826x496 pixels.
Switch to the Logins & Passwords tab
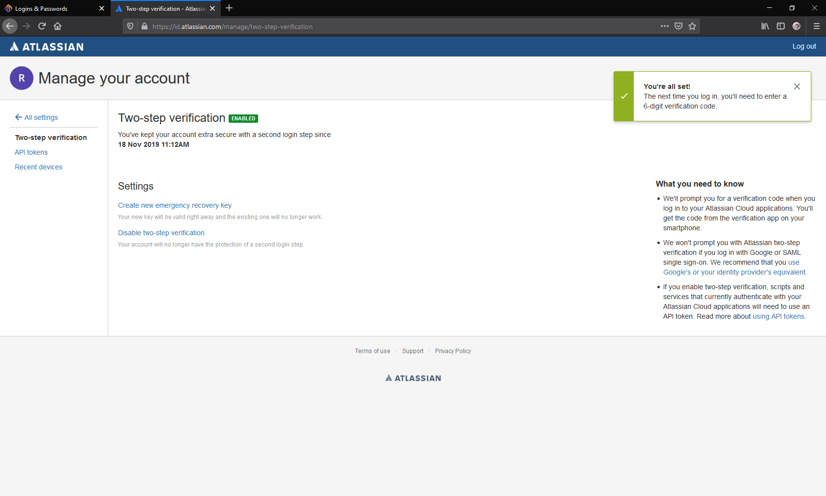[x=55, y=8]
